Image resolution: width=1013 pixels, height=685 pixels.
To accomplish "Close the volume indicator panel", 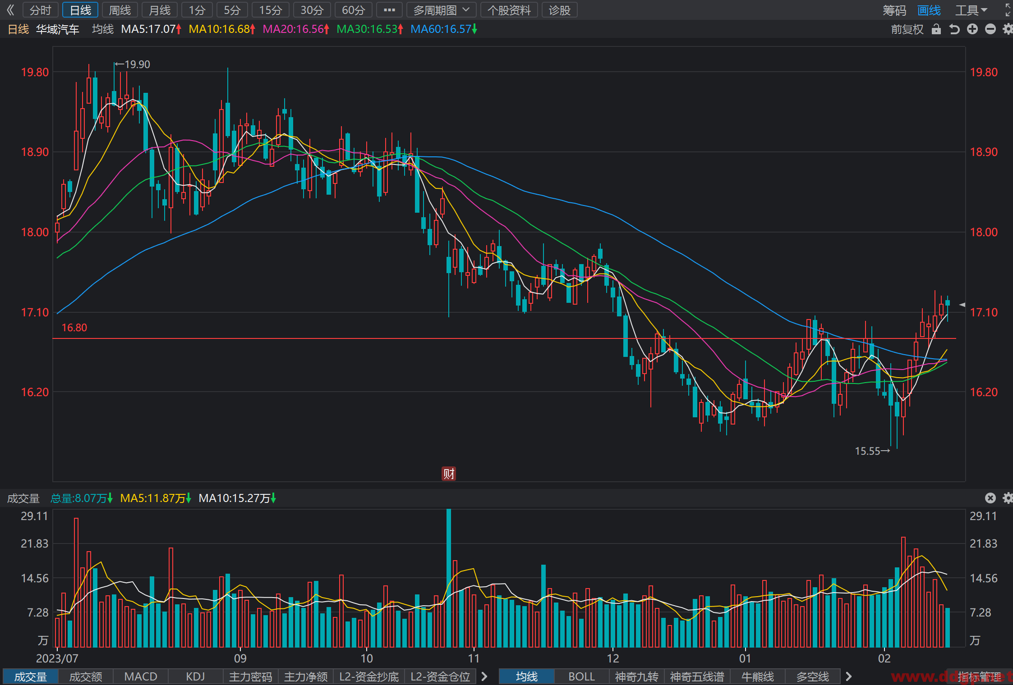I will click(990, 498).
